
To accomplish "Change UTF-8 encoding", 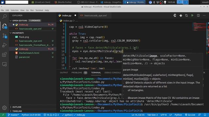I will pos(164,115).
